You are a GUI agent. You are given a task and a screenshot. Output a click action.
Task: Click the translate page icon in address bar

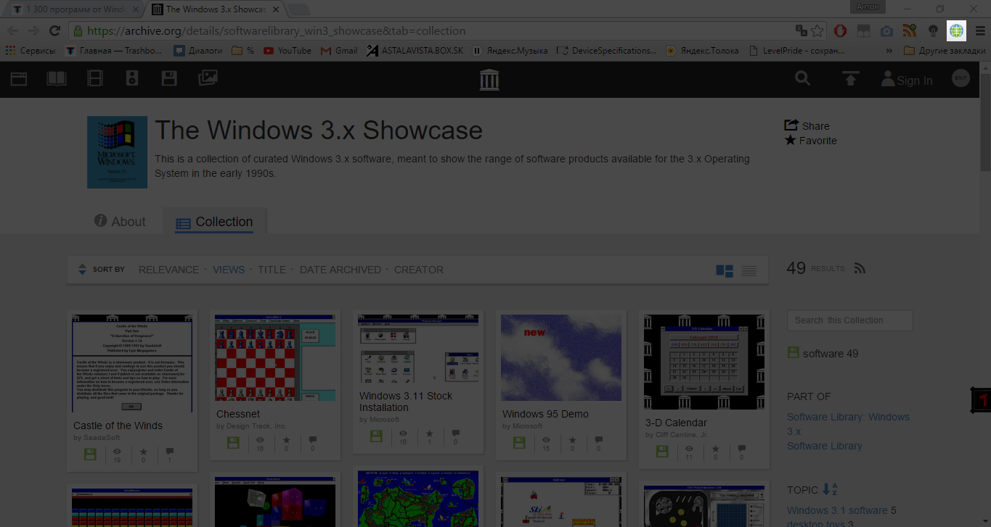click(802, 30)
